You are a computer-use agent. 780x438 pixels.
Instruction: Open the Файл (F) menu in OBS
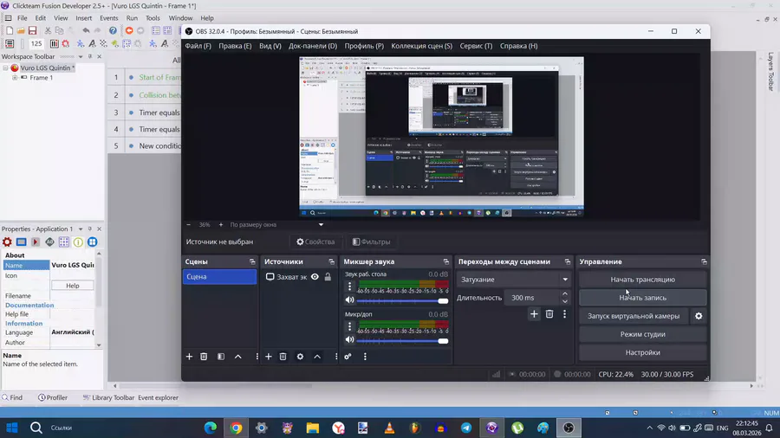point(198,46)
